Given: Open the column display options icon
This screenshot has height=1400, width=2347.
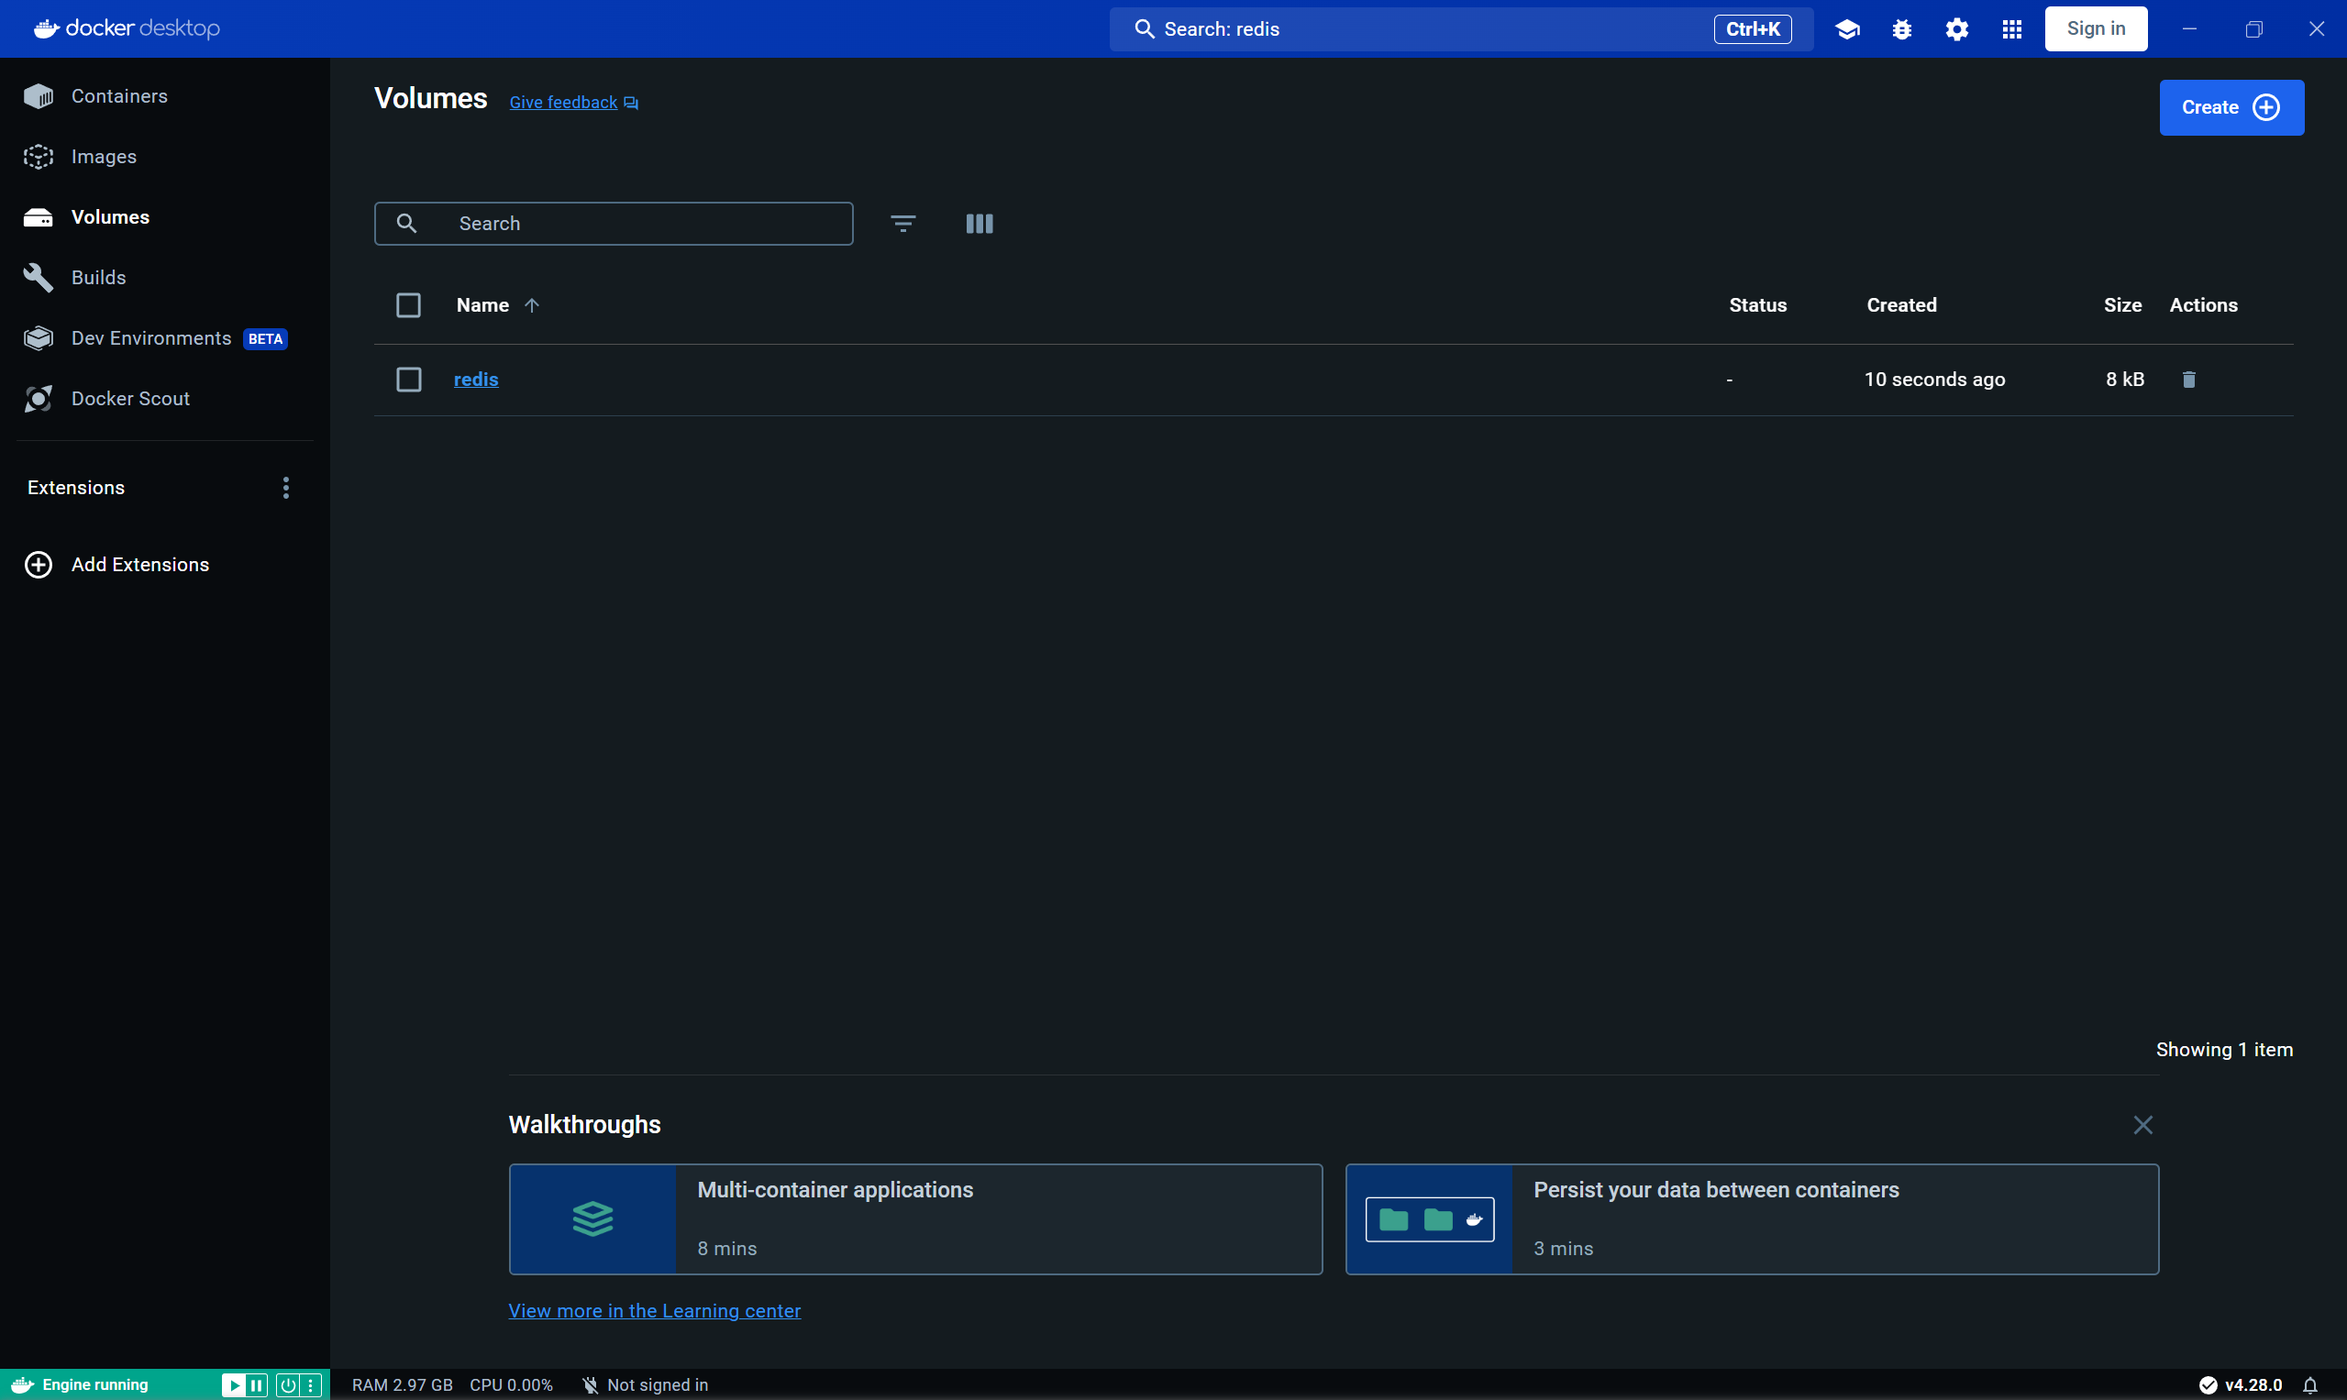Looking at the screenshot, I should click(x=980, y=224).
